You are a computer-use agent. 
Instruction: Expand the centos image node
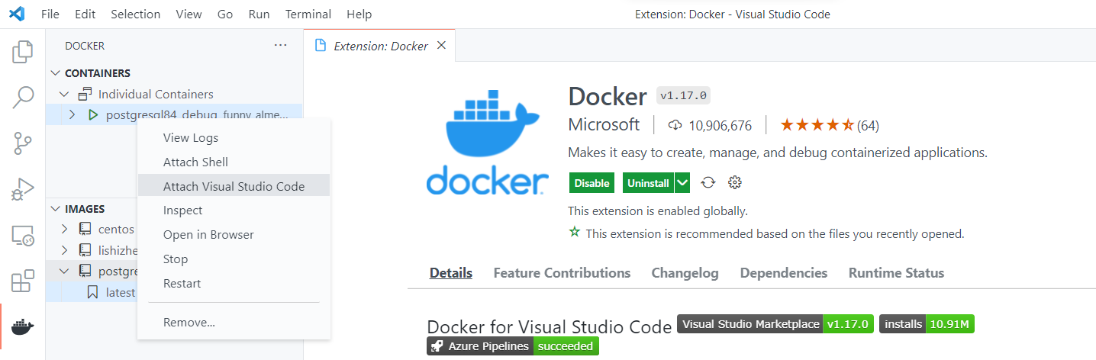click(x=65, y=229)
